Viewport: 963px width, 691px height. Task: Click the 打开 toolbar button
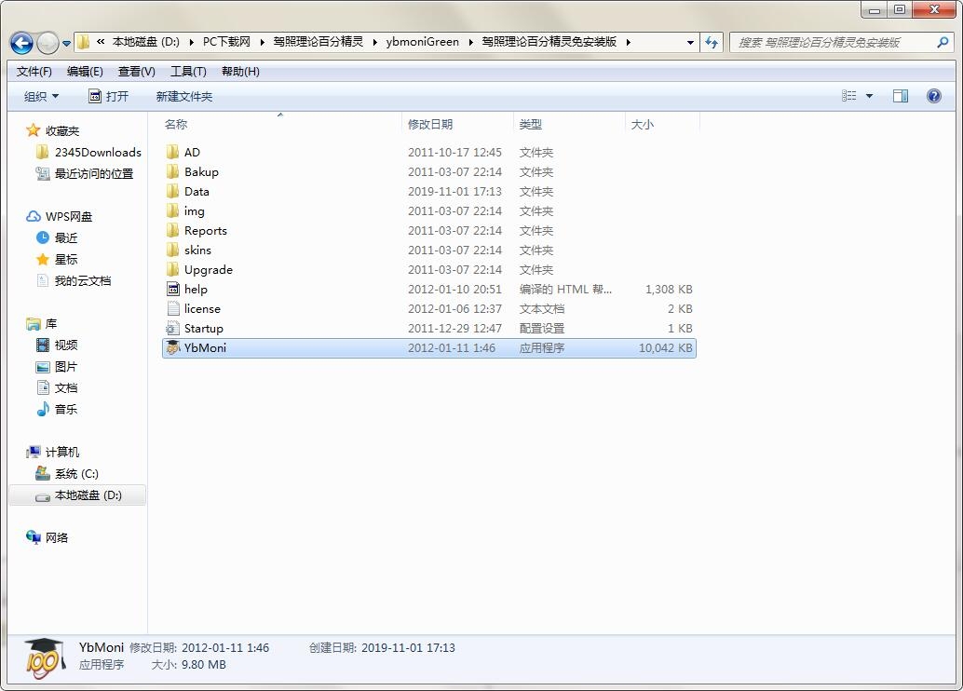pos(109,96)
